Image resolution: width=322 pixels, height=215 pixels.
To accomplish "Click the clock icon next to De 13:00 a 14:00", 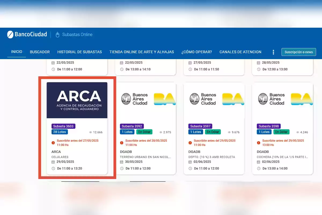I will coord(259,169).
